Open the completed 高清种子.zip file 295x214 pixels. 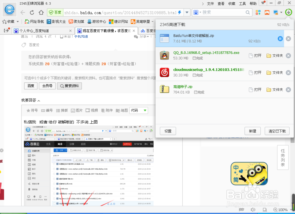255,90
